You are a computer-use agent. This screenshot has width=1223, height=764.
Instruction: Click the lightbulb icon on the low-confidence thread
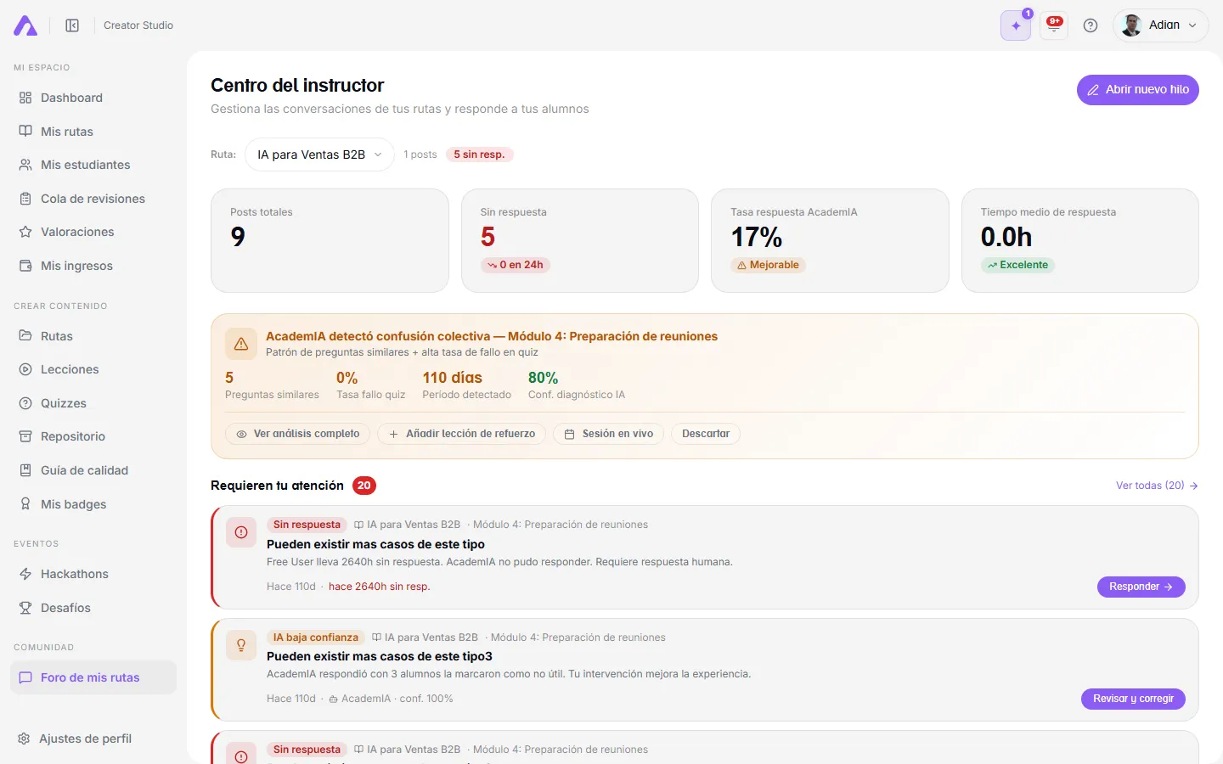click(241, 645)
